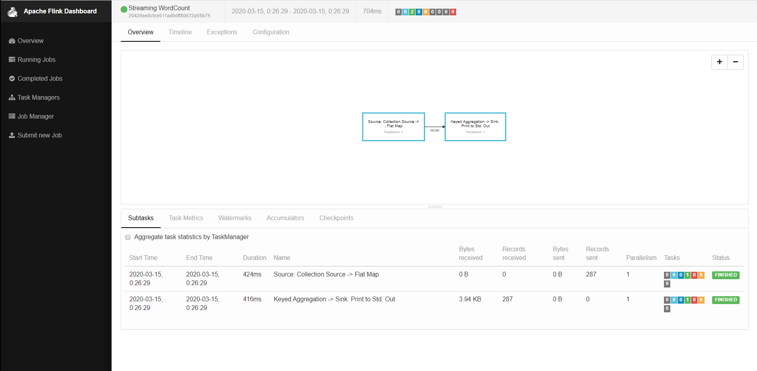Viewport: 757px width, 371px height.
Task: Click FINISHED badge of Keyed Aggregation row
Action: 725,300
